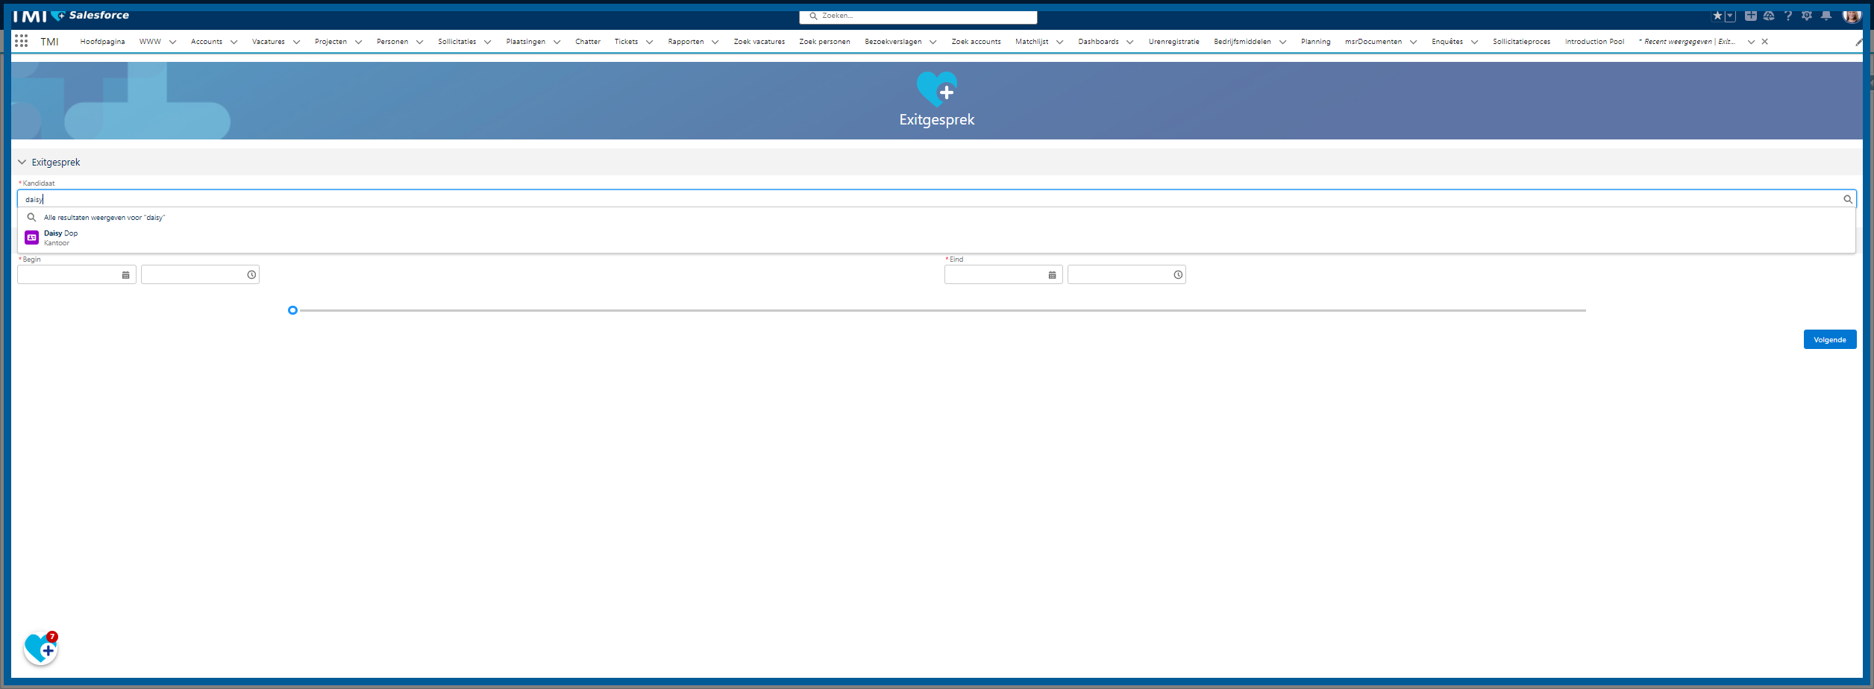Screen dimensions: 1874x689
Task: Expand the Bezoekverslagen menu chevron
Action: tap(933, 42)
